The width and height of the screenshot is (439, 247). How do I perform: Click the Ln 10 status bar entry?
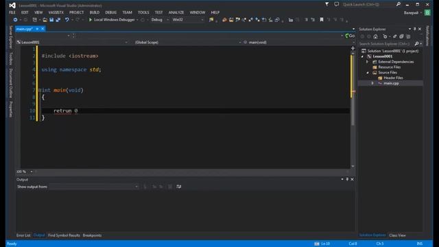coord(325,244)
